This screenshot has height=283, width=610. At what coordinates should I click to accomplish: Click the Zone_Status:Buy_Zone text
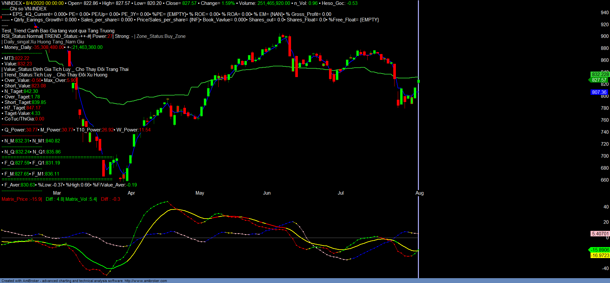pos(161,36)
